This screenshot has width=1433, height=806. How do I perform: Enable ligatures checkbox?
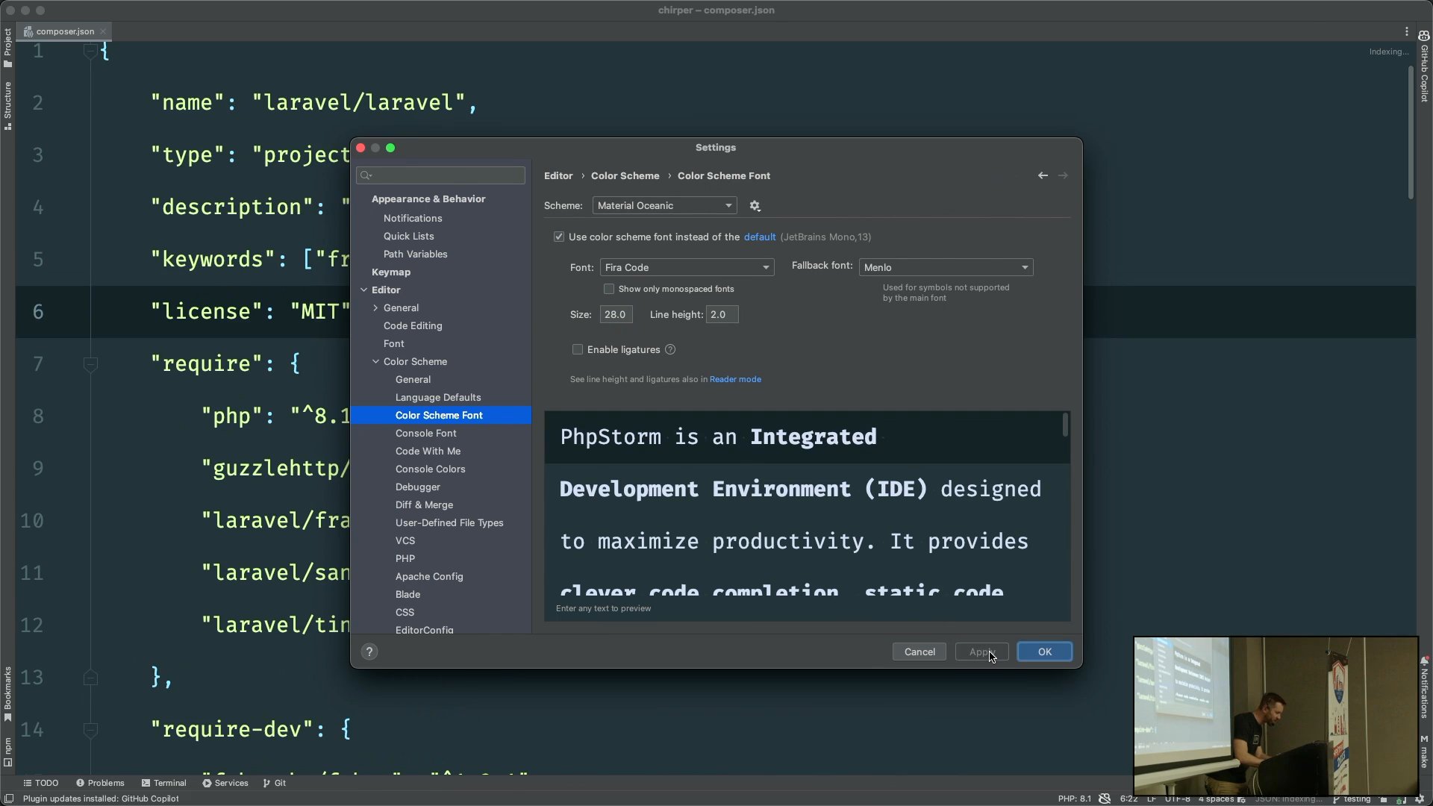(x=577, y=350)
